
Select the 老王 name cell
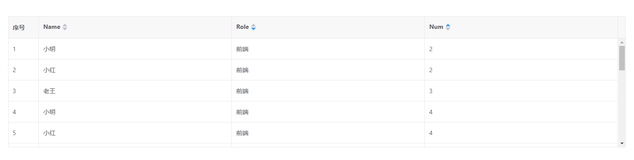(x=135, y=91)
